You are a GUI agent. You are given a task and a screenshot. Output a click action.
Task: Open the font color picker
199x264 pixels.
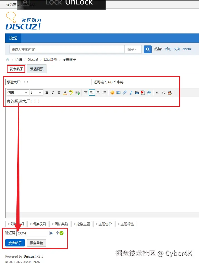pyautogui.click(x=65, y=93)
